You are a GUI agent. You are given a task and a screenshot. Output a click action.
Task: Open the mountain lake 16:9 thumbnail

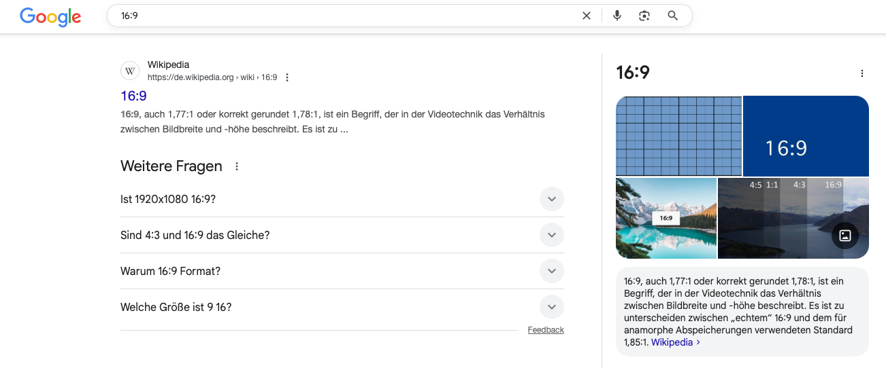(x=666, y=218)
